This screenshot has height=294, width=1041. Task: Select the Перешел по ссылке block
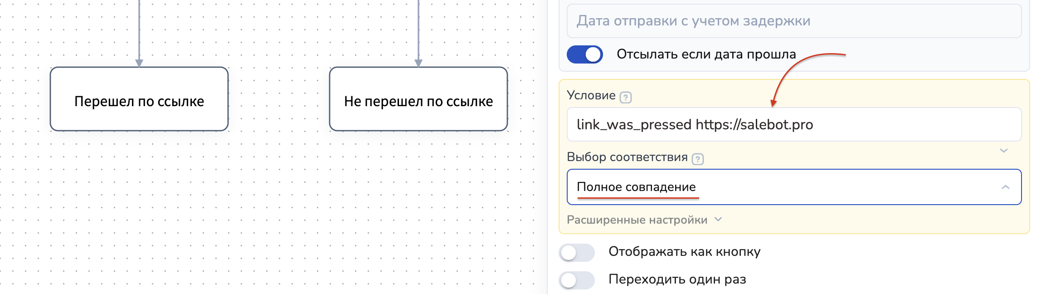(x=139, y=99)
